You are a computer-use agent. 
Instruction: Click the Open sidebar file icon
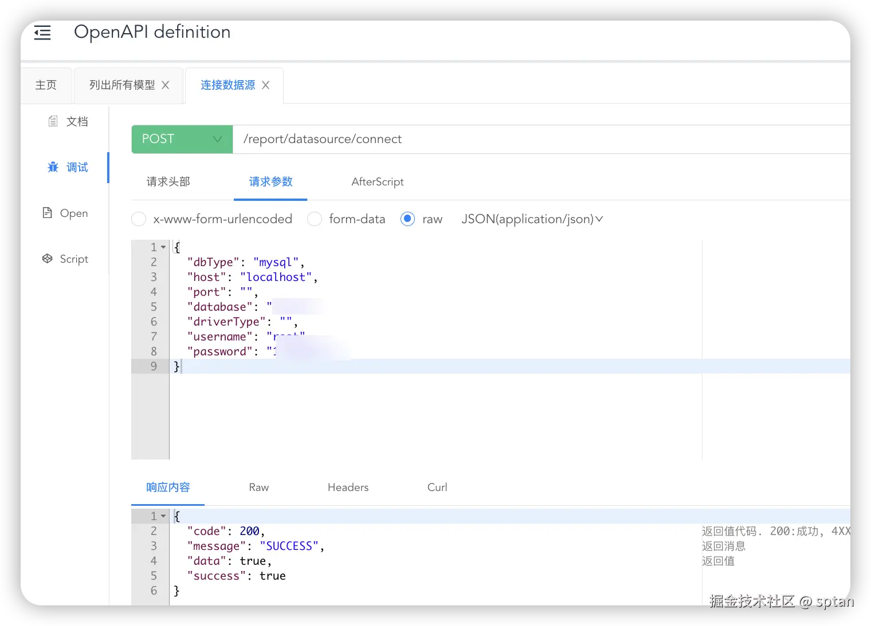[x=48, y=213]
